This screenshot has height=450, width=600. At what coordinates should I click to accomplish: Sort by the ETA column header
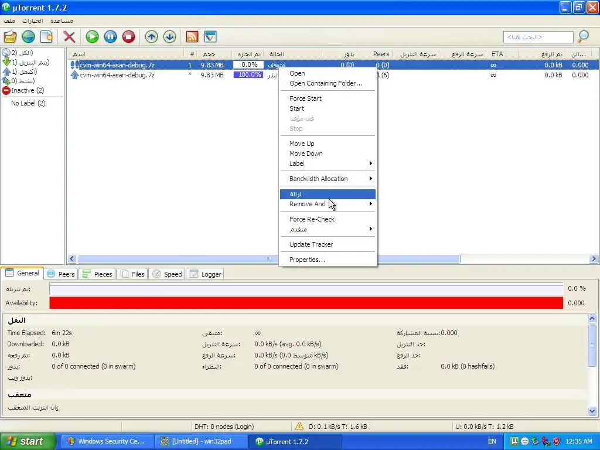coord(503,54)
